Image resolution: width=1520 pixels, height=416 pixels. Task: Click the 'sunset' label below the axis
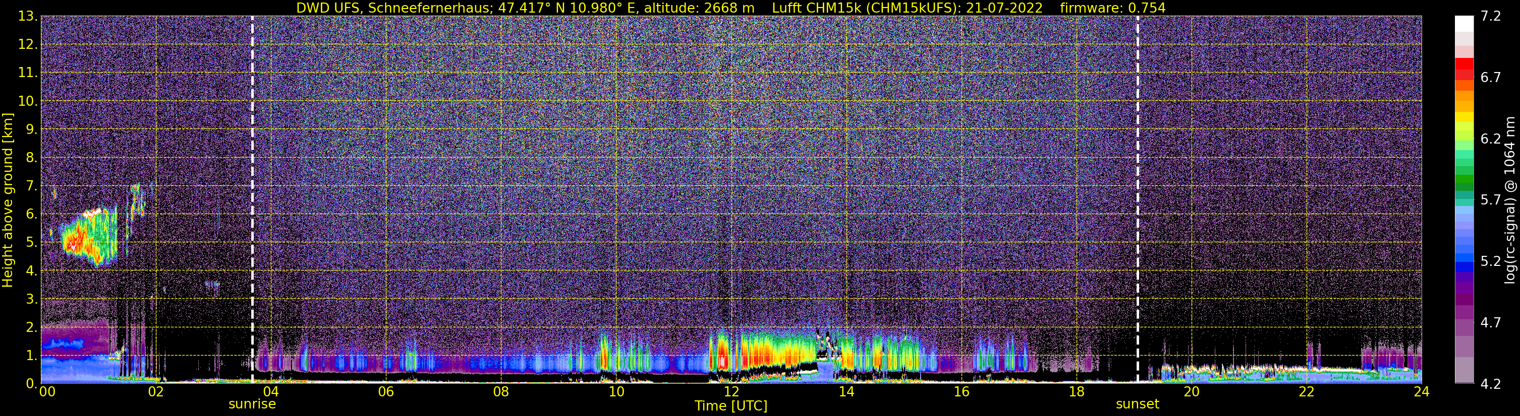(1137, 404)
